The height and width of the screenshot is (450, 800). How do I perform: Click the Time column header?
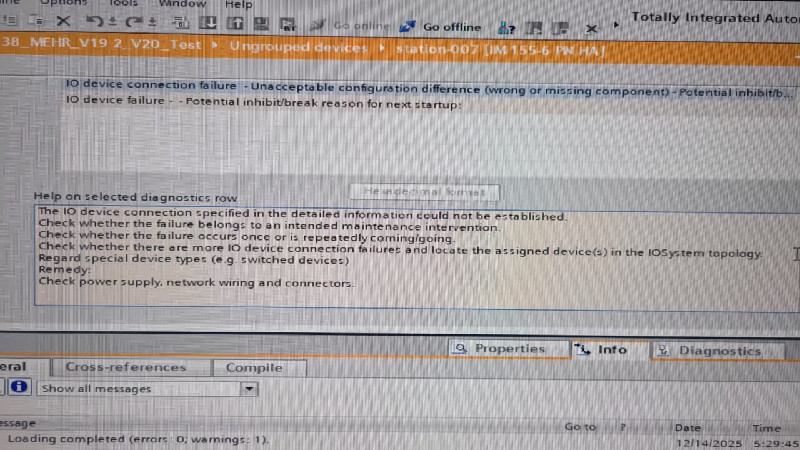(x=766, y=428)
